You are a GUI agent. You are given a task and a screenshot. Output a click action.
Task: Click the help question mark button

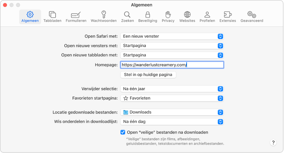coord(273,143)
